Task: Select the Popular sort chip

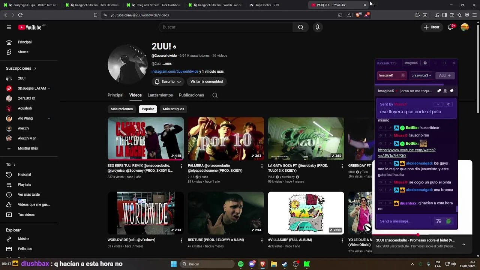Action: (148, 109)
